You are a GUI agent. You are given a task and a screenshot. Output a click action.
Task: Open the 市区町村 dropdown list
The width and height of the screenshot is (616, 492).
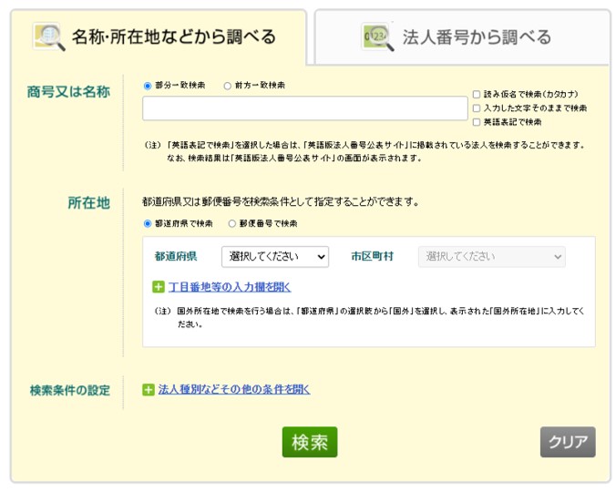pos(492,257)
